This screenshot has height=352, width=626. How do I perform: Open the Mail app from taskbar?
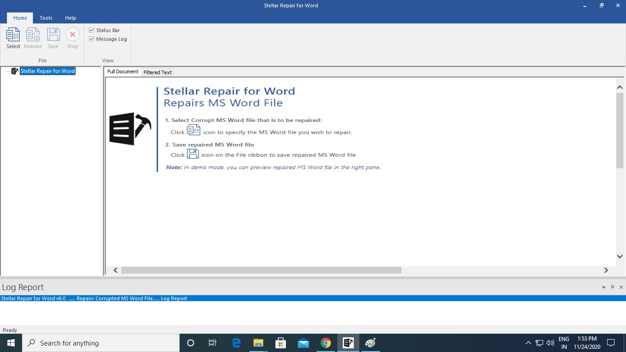point(303,343)
